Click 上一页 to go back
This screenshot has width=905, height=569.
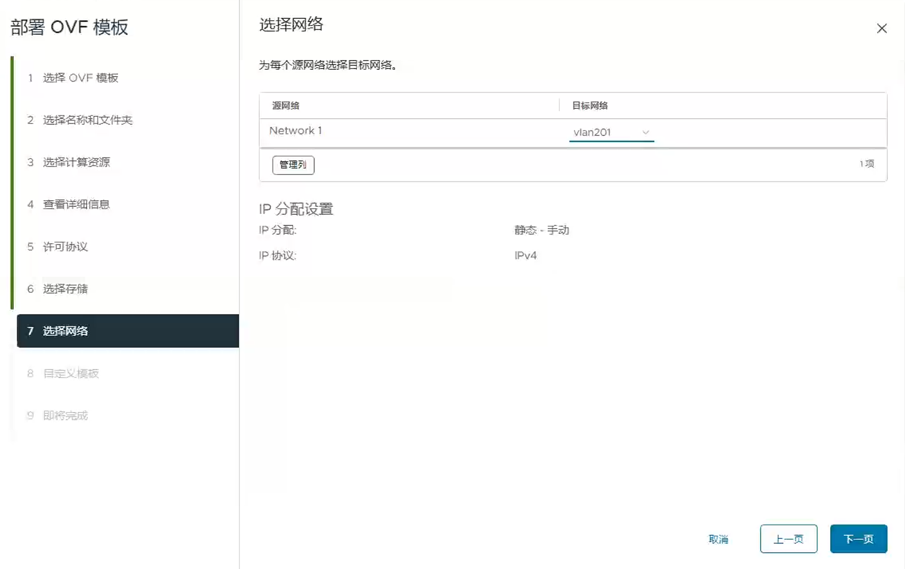(788, 539)
